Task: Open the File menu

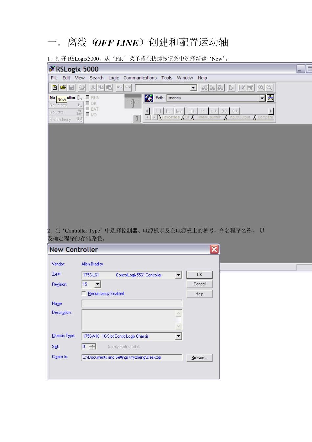Action: click(54, 78)
